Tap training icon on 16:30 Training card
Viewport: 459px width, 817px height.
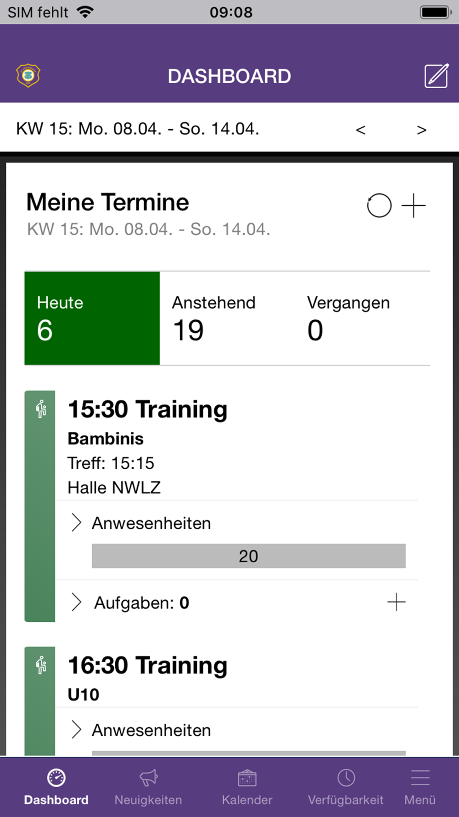click(41, 665)
